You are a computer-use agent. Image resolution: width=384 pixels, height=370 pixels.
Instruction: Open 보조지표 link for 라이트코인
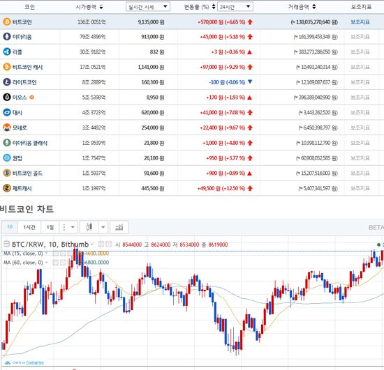[x=360, y=82]
